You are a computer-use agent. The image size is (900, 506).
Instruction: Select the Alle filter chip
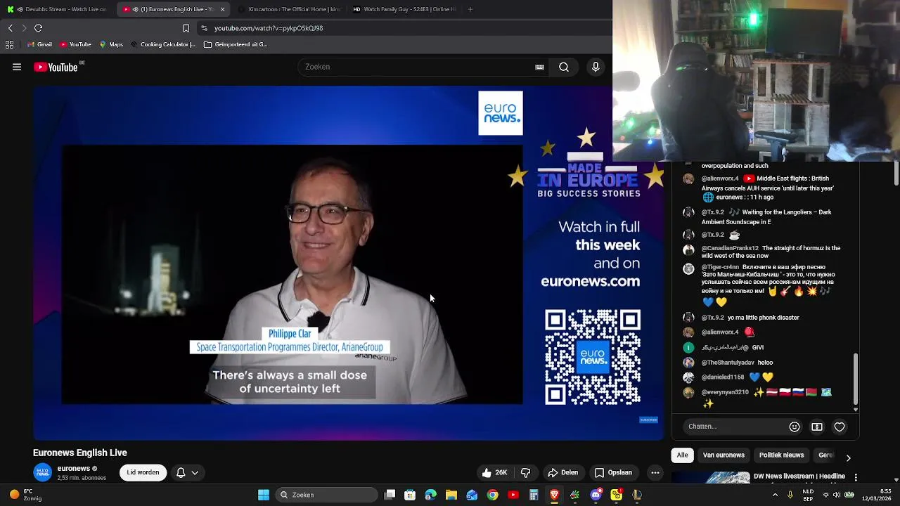(682, 455)
